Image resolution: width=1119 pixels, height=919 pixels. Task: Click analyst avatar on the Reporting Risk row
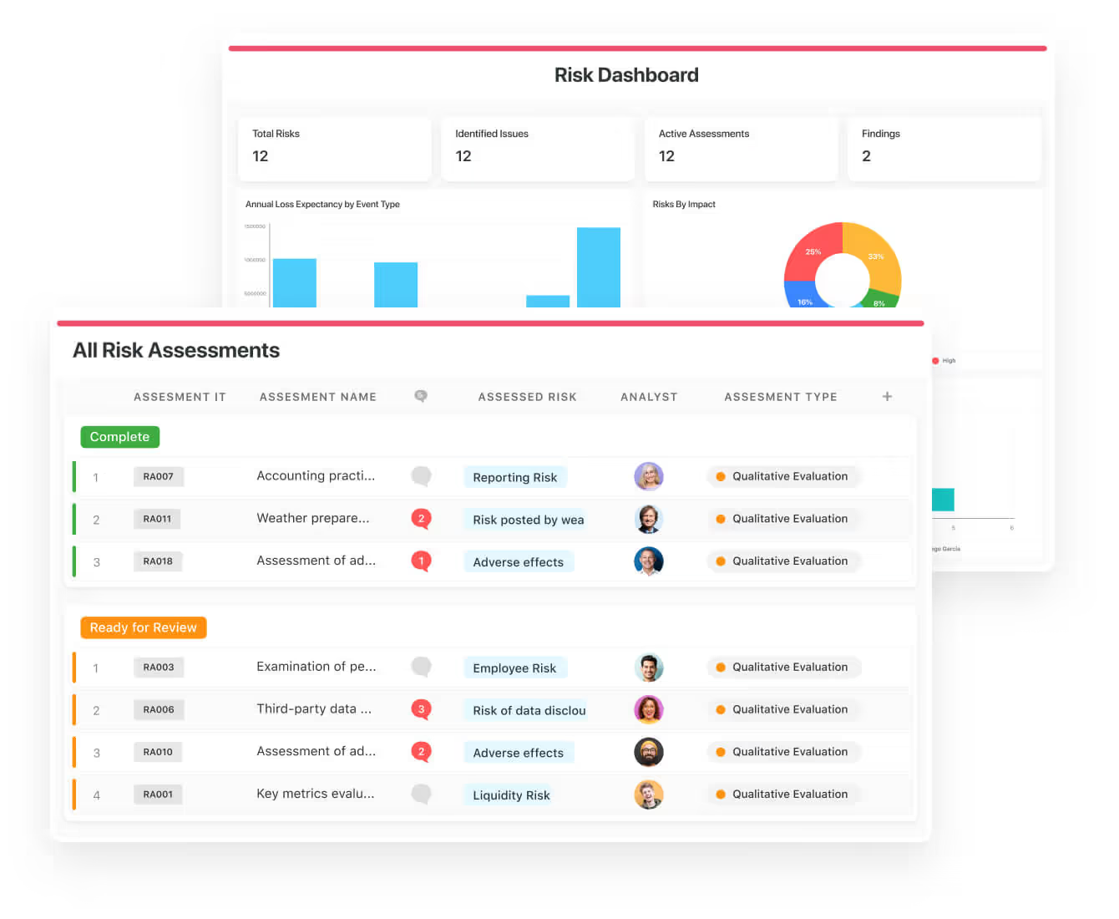click(x=648, y=476)
